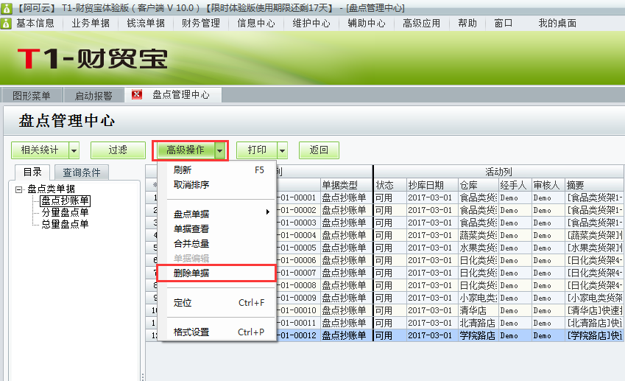Open the 维护中心 menu
This screenshot has width=625, height=381.
pyautogui.click(x=311, y=23)
